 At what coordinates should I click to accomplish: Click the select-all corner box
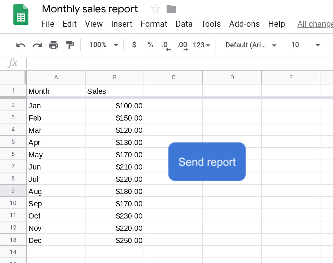click(x=13, y=77)
